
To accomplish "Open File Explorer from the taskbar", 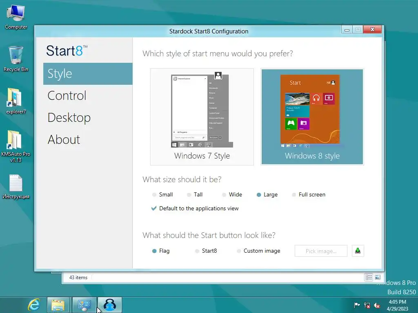I will tap(58, 305).
